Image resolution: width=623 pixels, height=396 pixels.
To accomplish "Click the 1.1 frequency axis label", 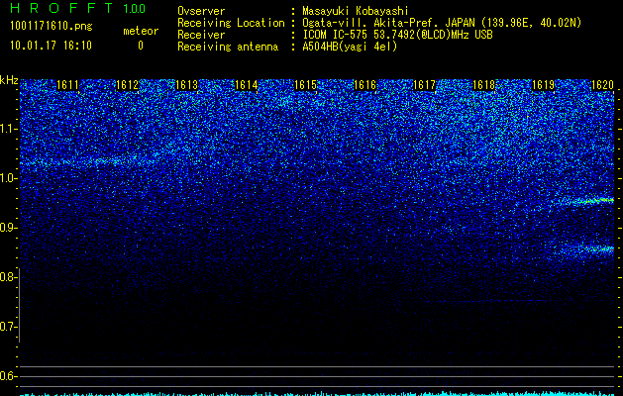I will pos(9,129).
